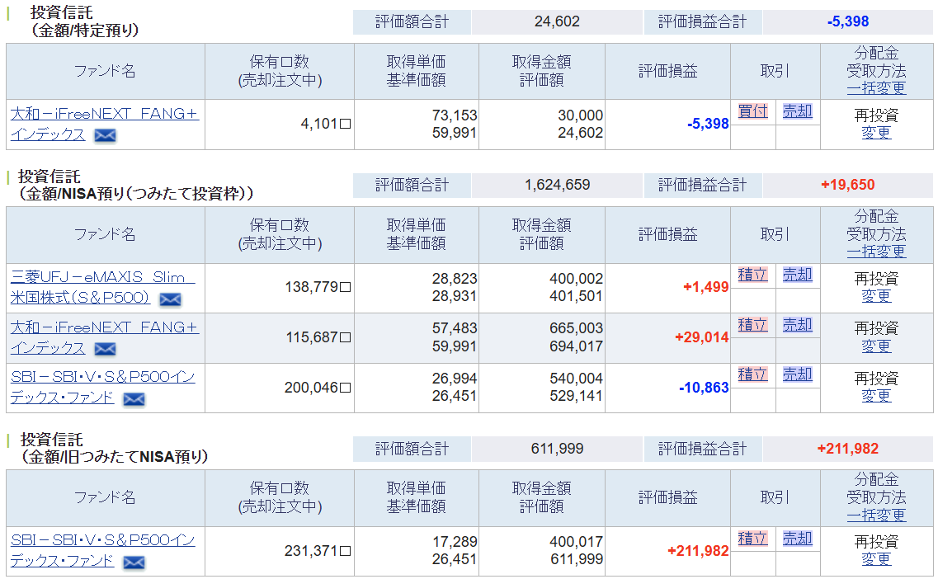Select holding count 138,779口
This screenshot has height=579, width=938.
pyautogui.click(x=318, y=287)
